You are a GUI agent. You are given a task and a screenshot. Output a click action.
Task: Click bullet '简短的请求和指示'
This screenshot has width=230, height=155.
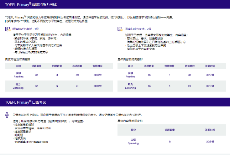pos(26,49)
